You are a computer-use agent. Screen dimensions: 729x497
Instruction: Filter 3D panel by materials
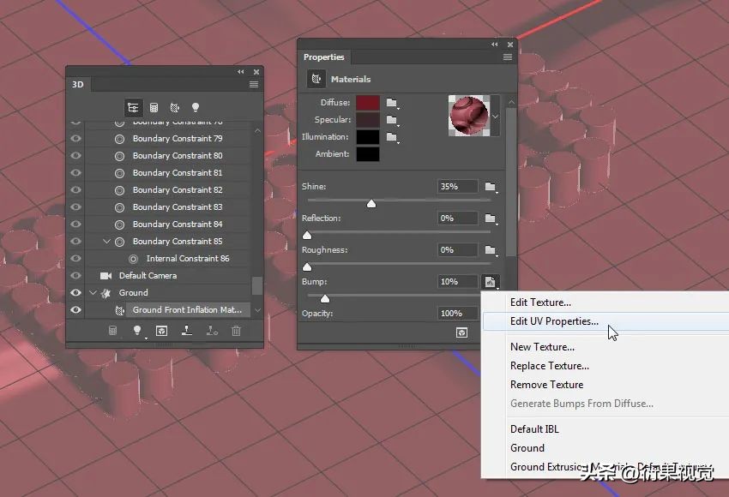pos(175,108)
